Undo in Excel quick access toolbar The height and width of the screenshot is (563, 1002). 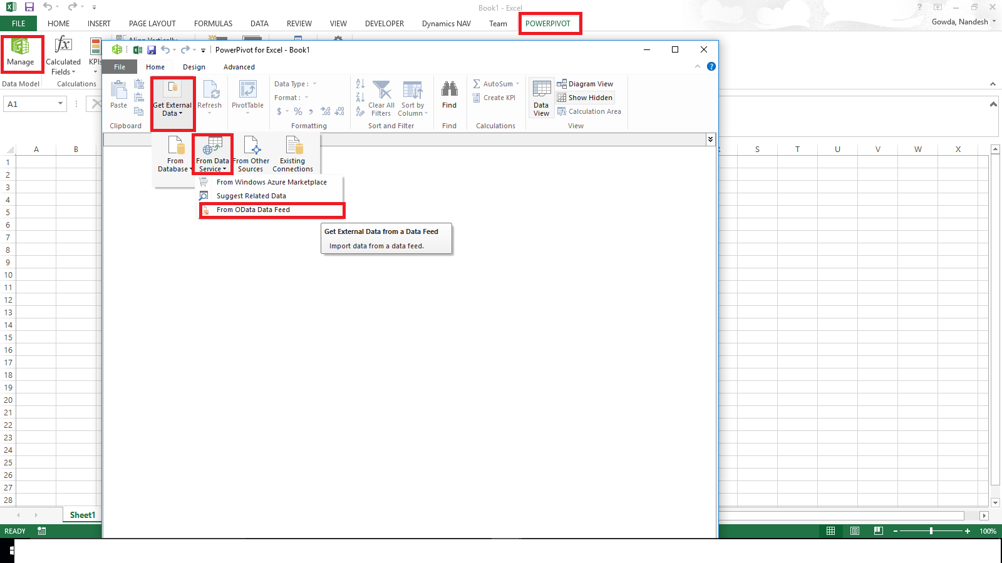[48, 8]
